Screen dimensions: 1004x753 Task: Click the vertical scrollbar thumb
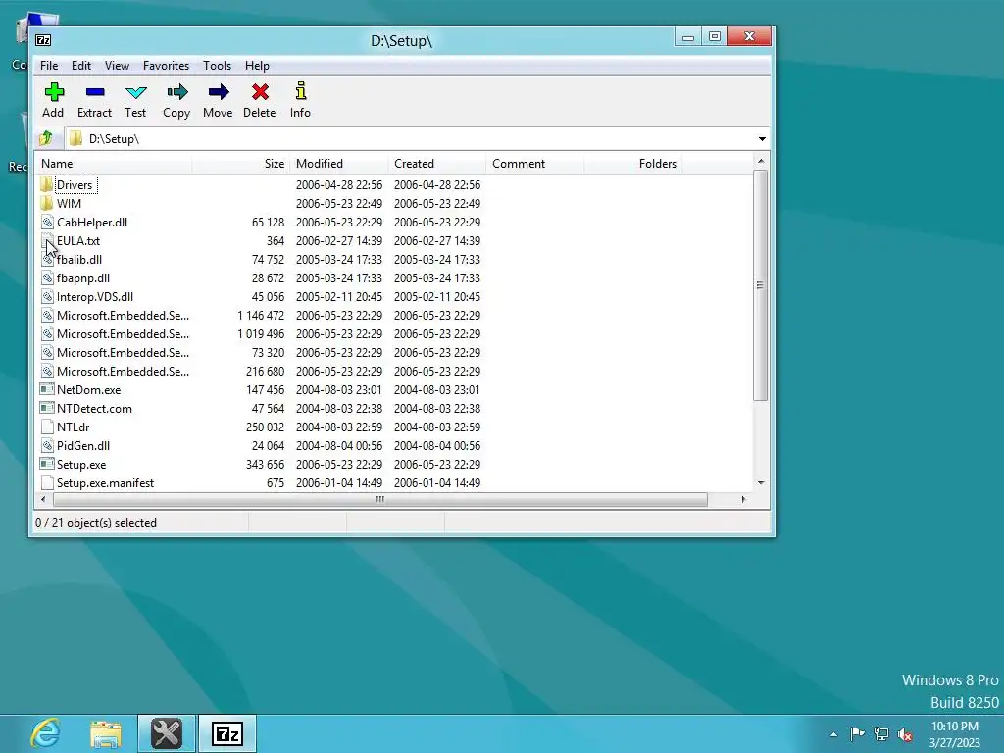[x=760, y=285]
